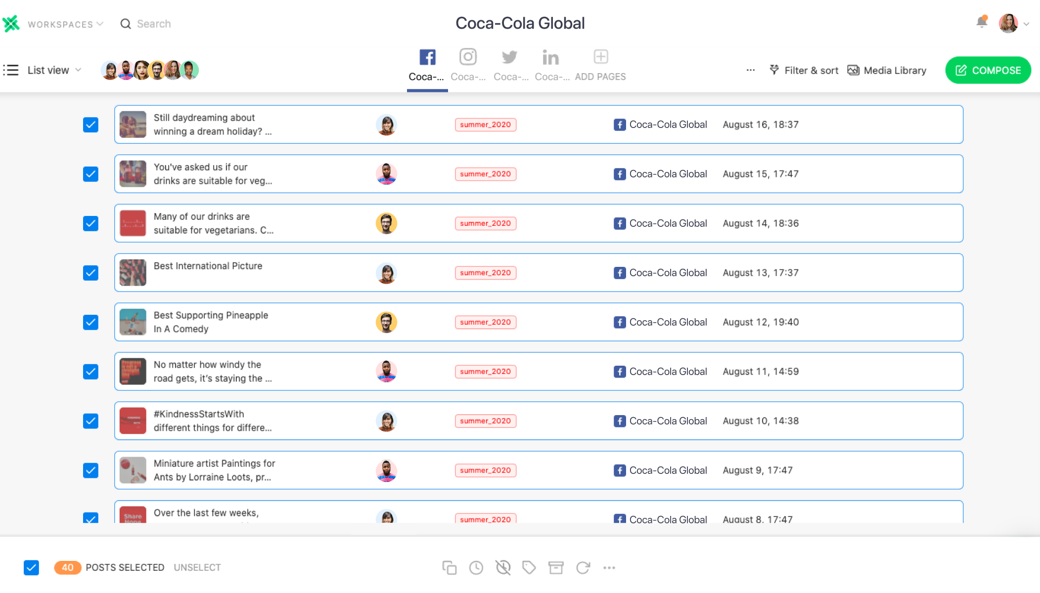Click 'August 16, 18:37' date text

[761, 125]
